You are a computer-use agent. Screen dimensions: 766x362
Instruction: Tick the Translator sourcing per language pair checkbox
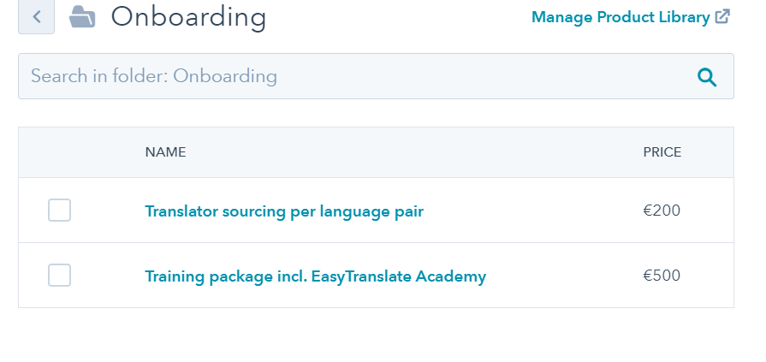click(59, 210)
